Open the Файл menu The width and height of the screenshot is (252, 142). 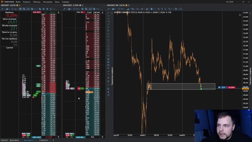pos(18,2)
